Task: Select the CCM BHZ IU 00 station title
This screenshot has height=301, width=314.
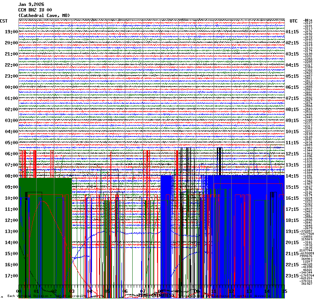Action: (x=35, y=10)
